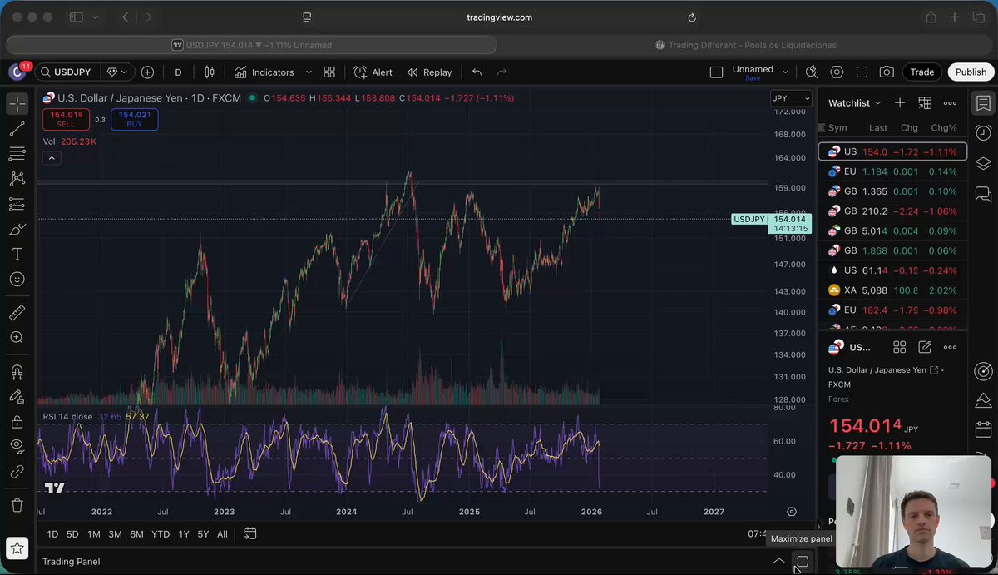The width and height of the screenshot is (998, 575).
Task: Expand the indicators favorites dropdown arrow
Action: (309, 72)
